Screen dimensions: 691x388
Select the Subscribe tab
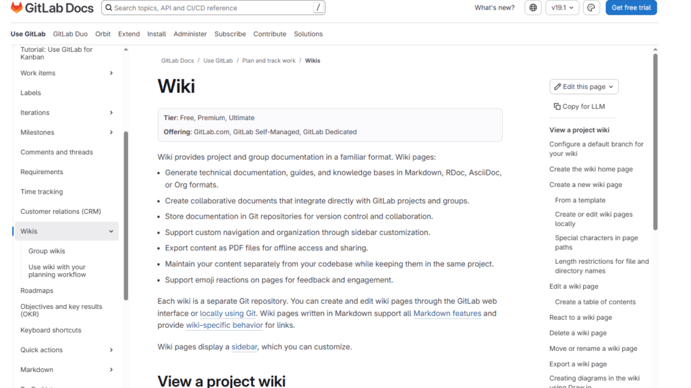[230, 34]
